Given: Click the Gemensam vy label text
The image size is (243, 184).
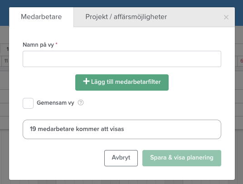Looking at the screenshot, I should click(x=55, y=103).
